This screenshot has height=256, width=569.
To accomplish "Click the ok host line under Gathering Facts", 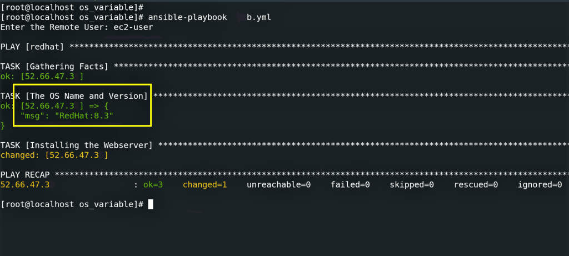I will coord(42,76).
